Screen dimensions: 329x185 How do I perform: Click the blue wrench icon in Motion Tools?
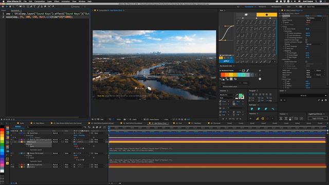[x=273, y=109]
